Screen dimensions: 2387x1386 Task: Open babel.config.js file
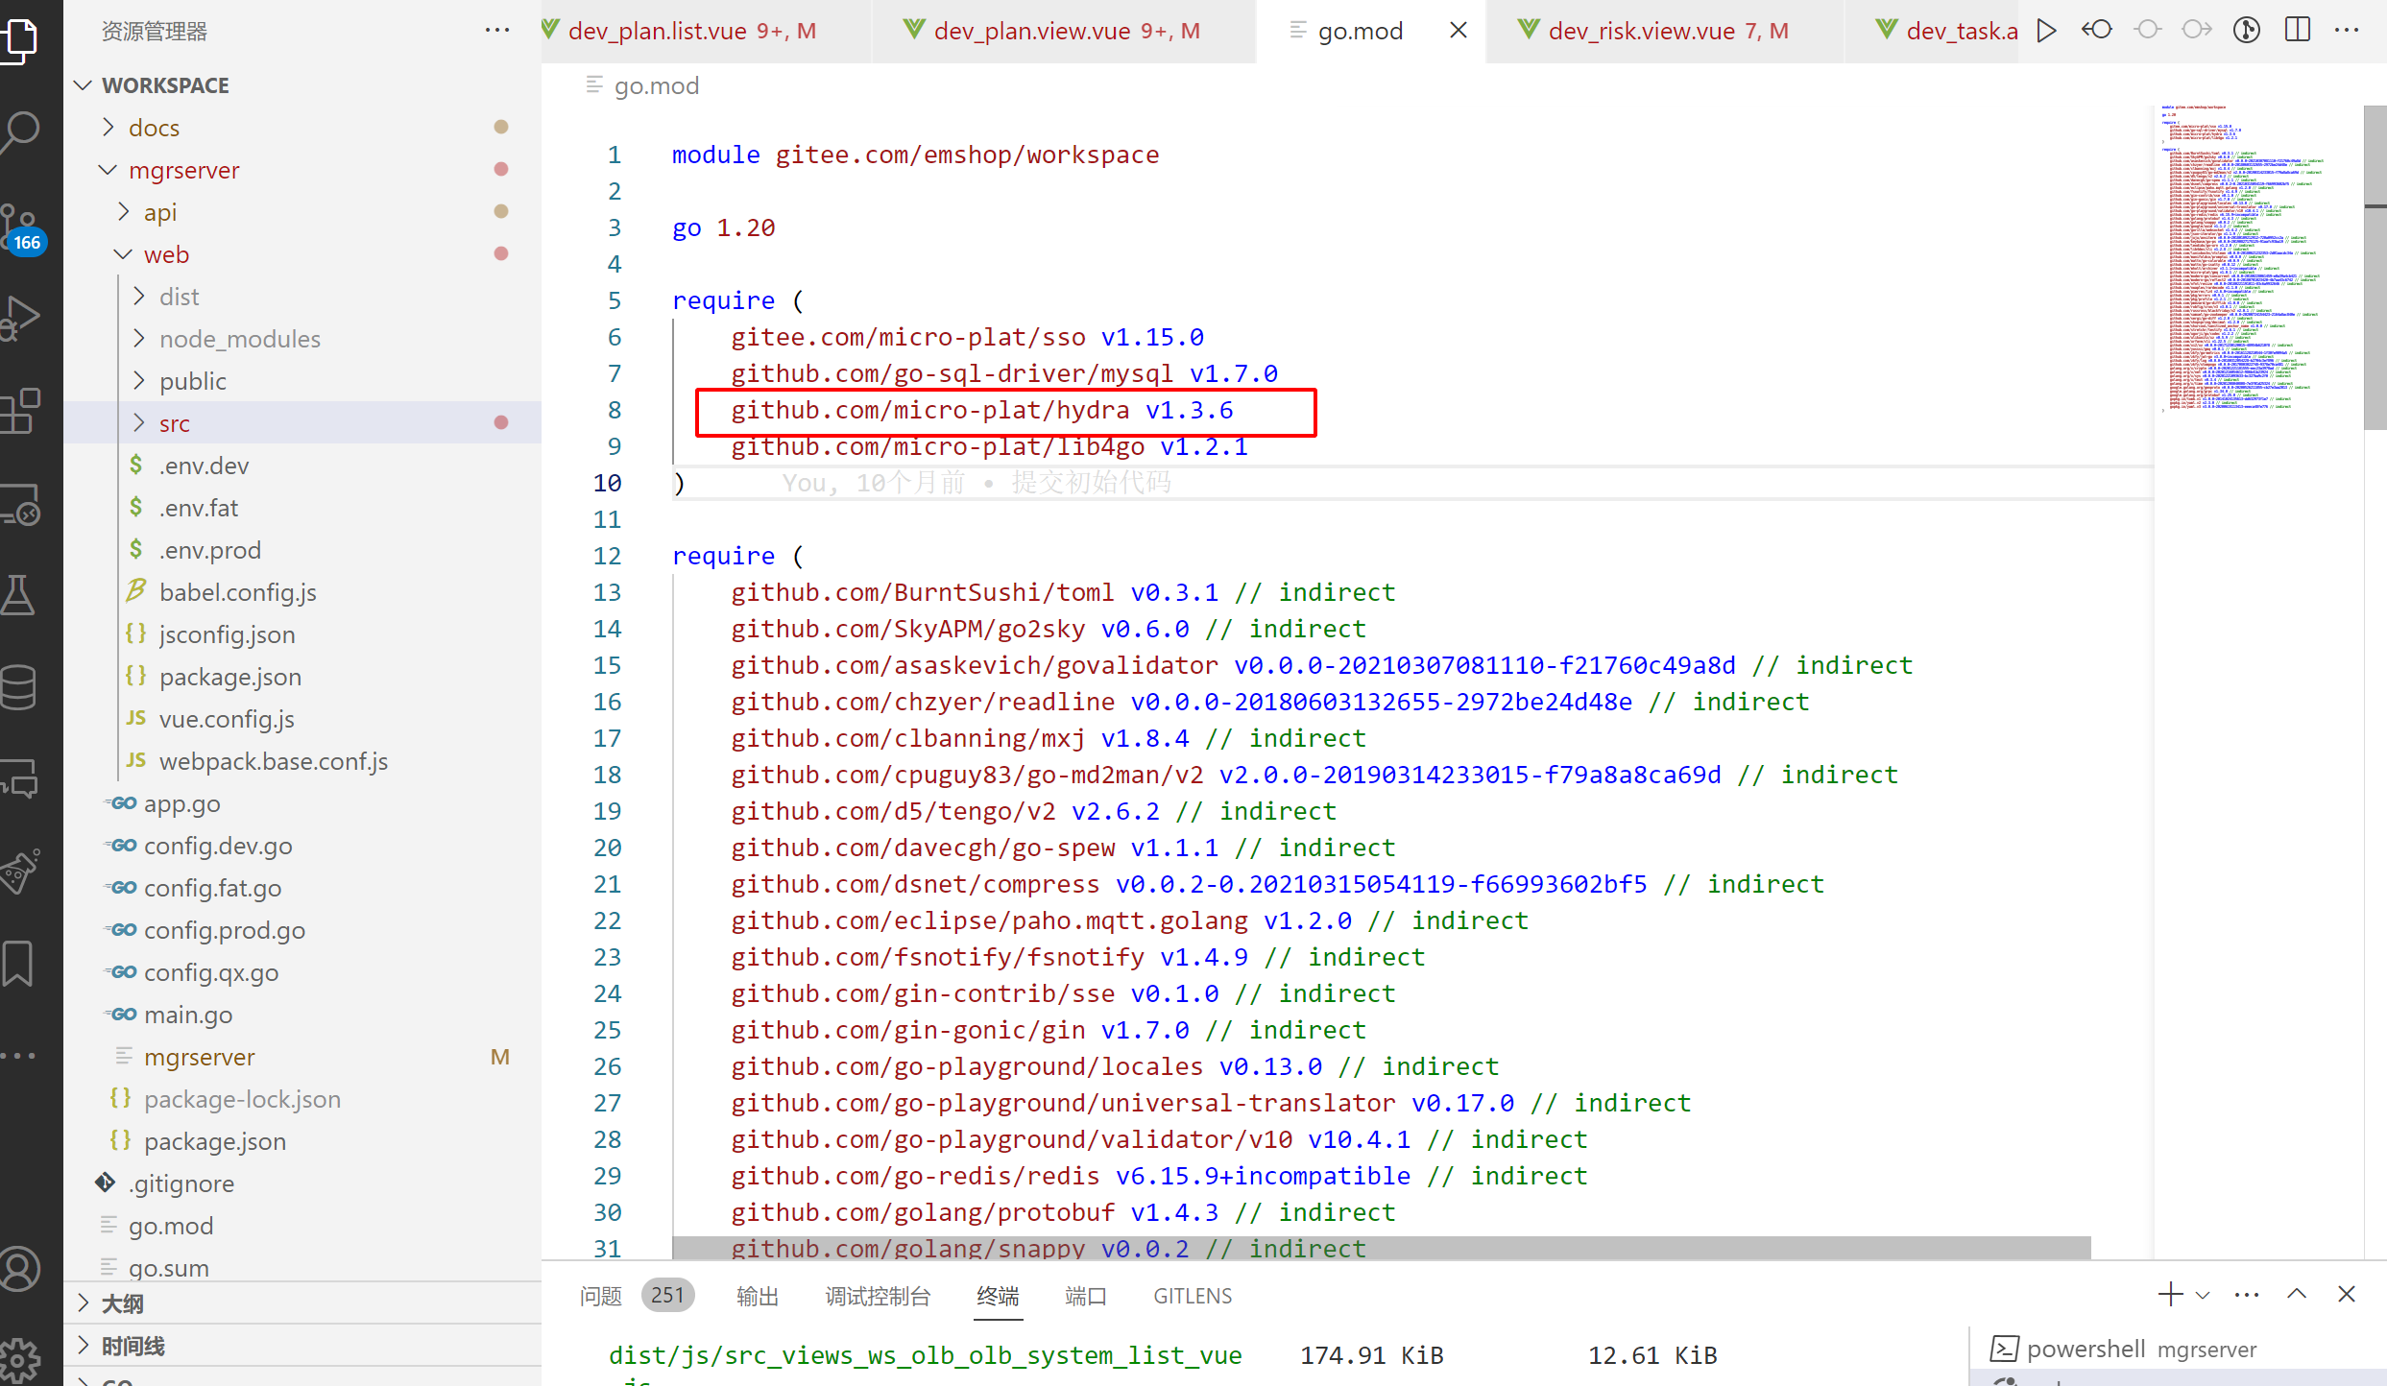(237, 592)
